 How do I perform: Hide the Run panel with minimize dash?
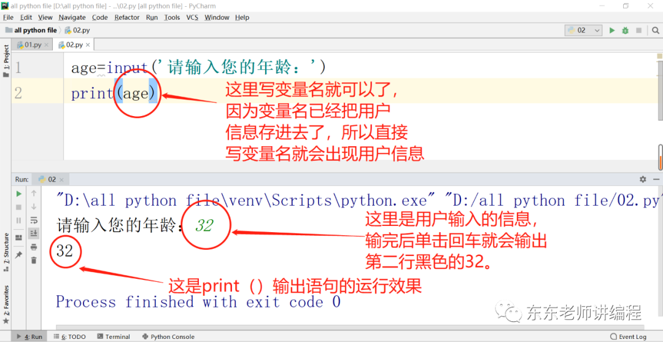[x=656, y=179]
